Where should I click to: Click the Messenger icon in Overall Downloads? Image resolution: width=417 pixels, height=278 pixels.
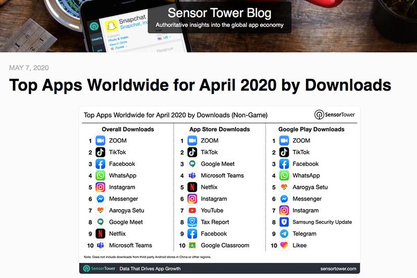(x=100, y=199)
